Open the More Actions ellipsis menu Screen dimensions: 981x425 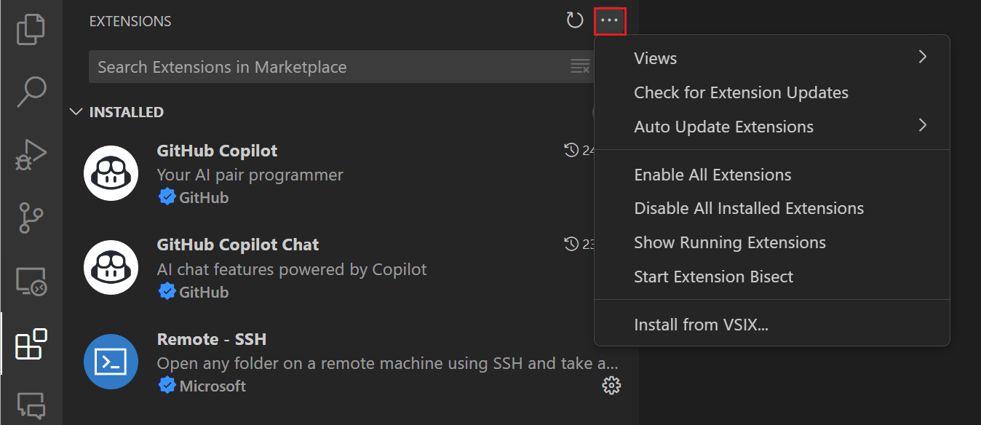pyautogui.click(x=610, y=20)
